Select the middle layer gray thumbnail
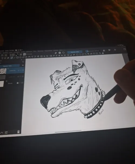Image resolution: width=135 pixels, height=164 pixels. click(x=3, y=77)
